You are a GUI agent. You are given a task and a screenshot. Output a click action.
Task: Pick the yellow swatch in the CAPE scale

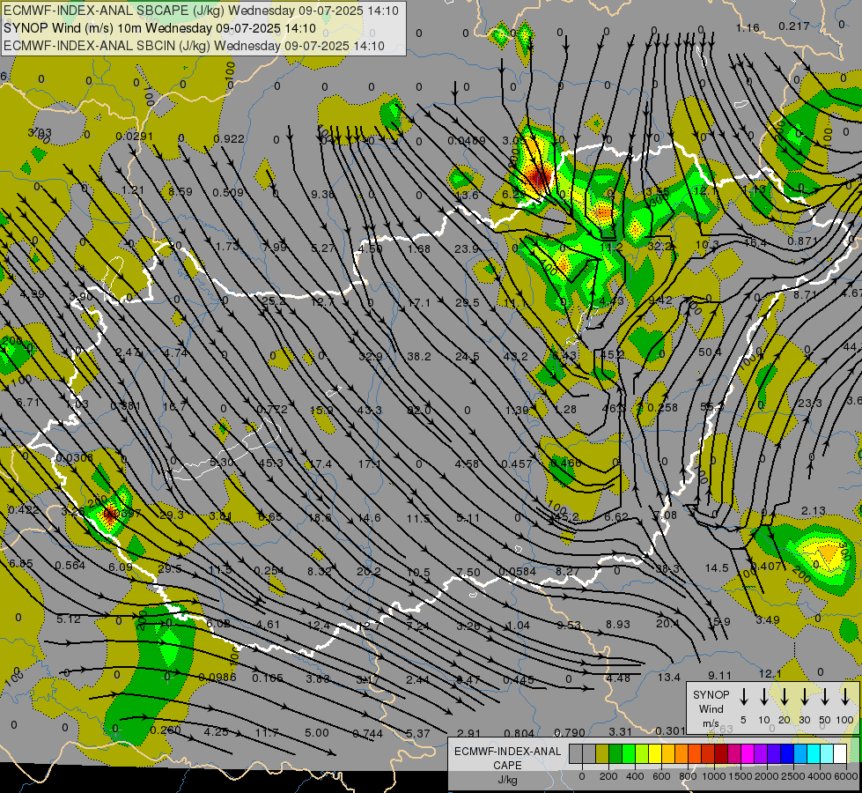pos(655,753)
